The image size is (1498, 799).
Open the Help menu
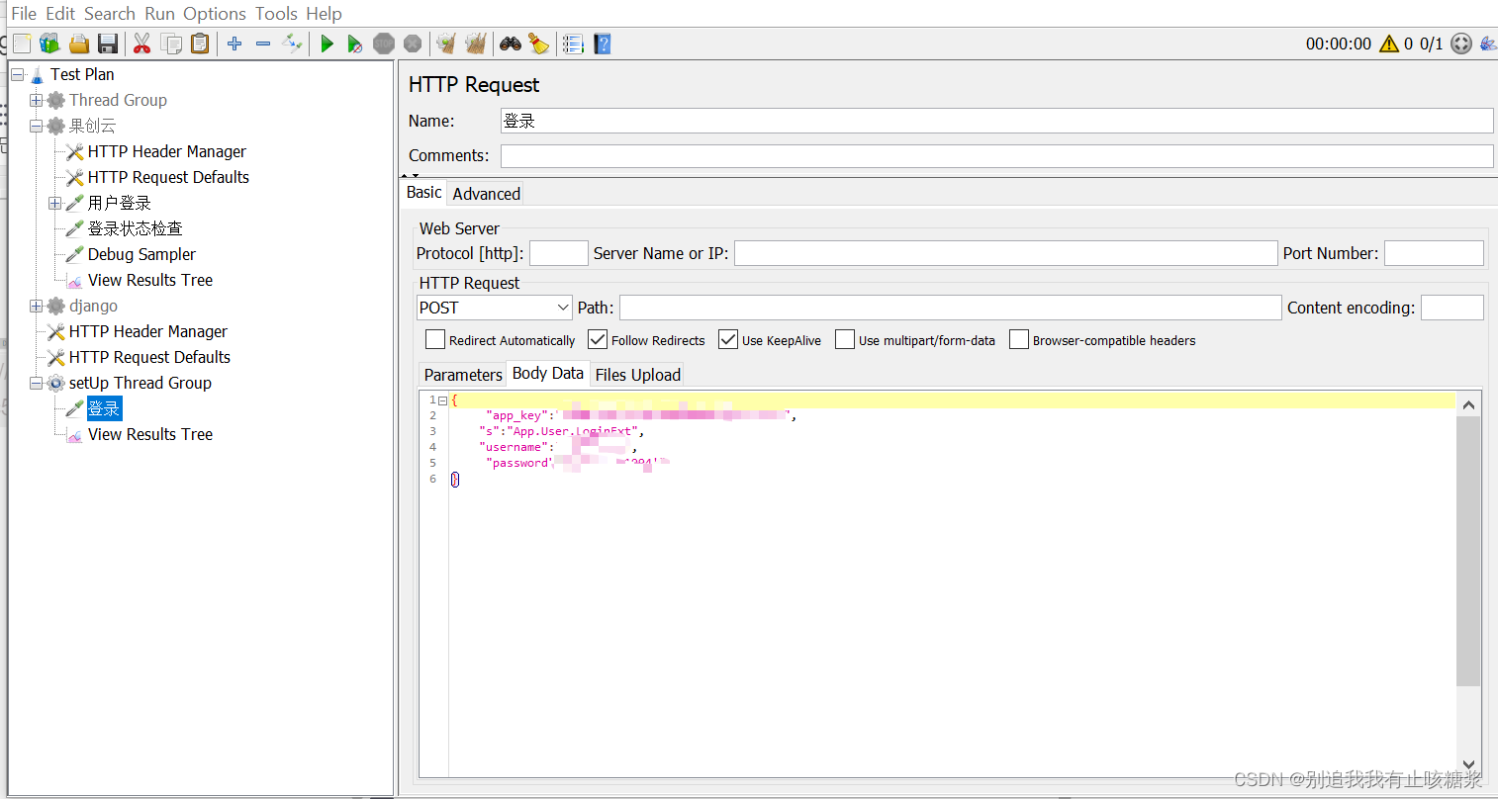pyautogui.click(x=324, y=14)
